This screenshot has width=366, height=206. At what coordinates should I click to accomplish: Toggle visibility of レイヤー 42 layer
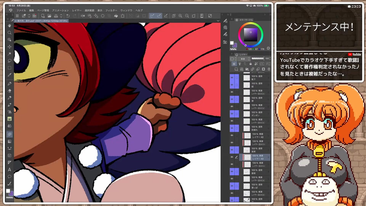pos(232,135)
